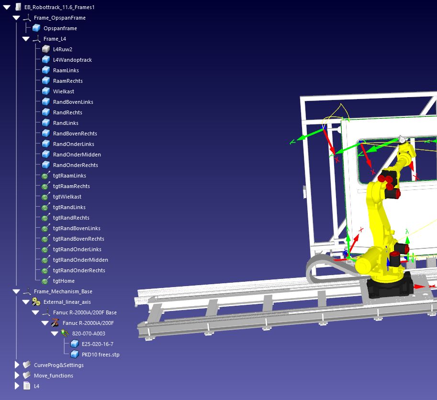Image resolution: width=437 pixels, height=400 pixels.
Task: Click the blue object icon next to Opspanframe
Action: (x=36, y=28)
